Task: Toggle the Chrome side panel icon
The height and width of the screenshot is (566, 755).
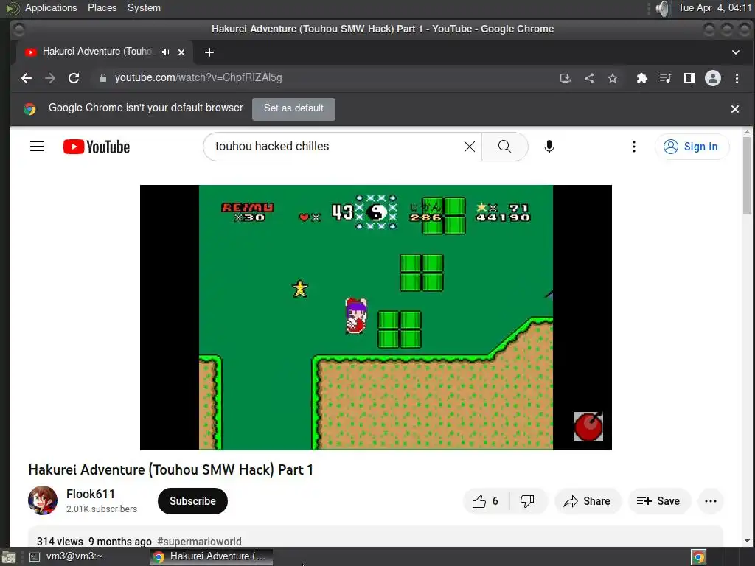Action: click(x=689, y=78)
